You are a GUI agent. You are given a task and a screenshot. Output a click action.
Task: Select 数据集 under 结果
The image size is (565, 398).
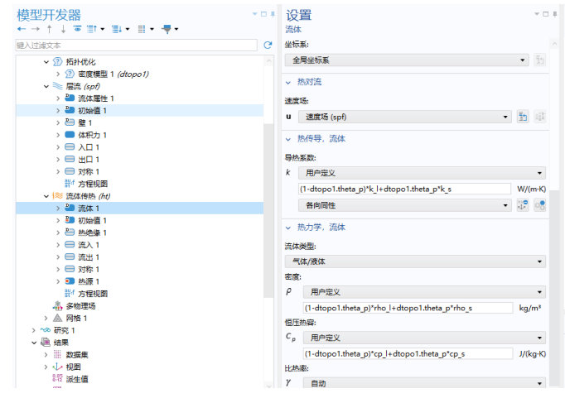(77, 354)
